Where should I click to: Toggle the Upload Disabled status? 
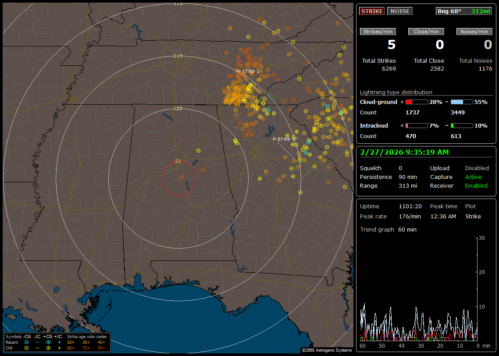pyautogui.click(x=477, y=168)
